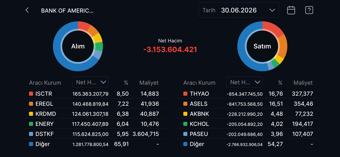
Task: Open the Net H... dropdown in Alım table
Action: 90,82
